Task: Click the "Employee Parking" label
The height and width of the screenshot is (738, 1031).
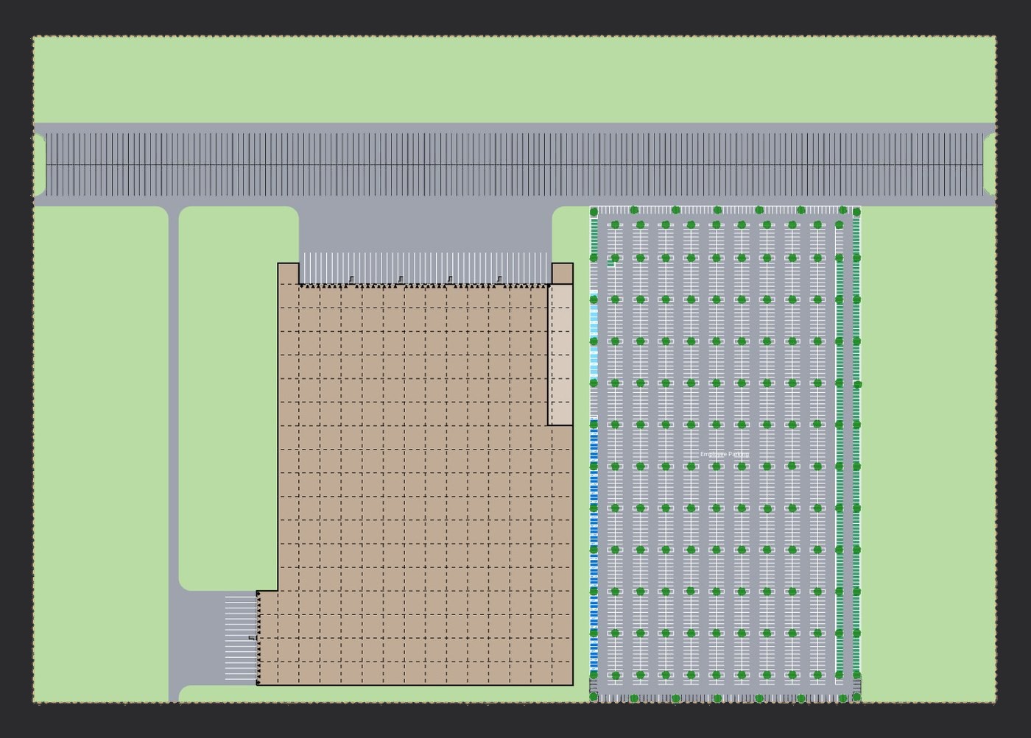Action: (x=724, y=455)
